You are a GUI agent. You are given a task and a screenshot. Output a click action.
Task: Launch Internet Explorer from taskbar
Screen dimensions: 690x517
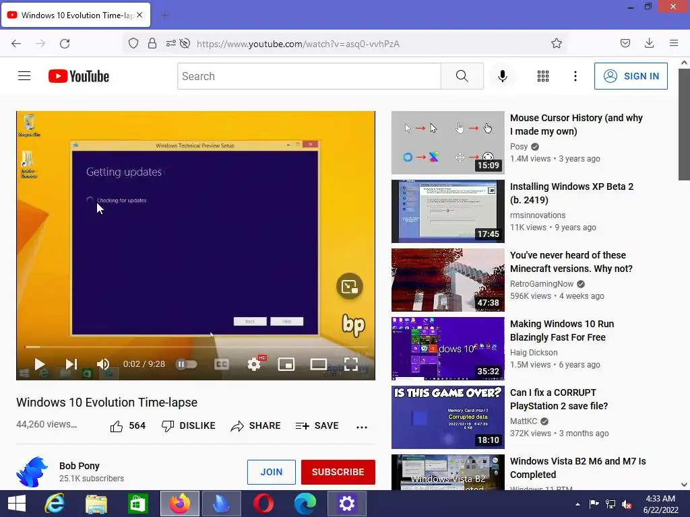(55, 504)
